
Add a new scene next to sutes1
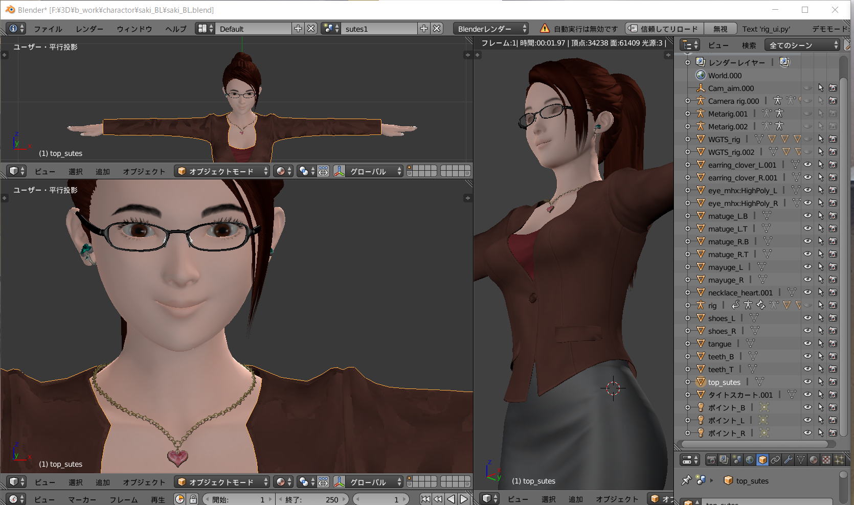point(423,29)
